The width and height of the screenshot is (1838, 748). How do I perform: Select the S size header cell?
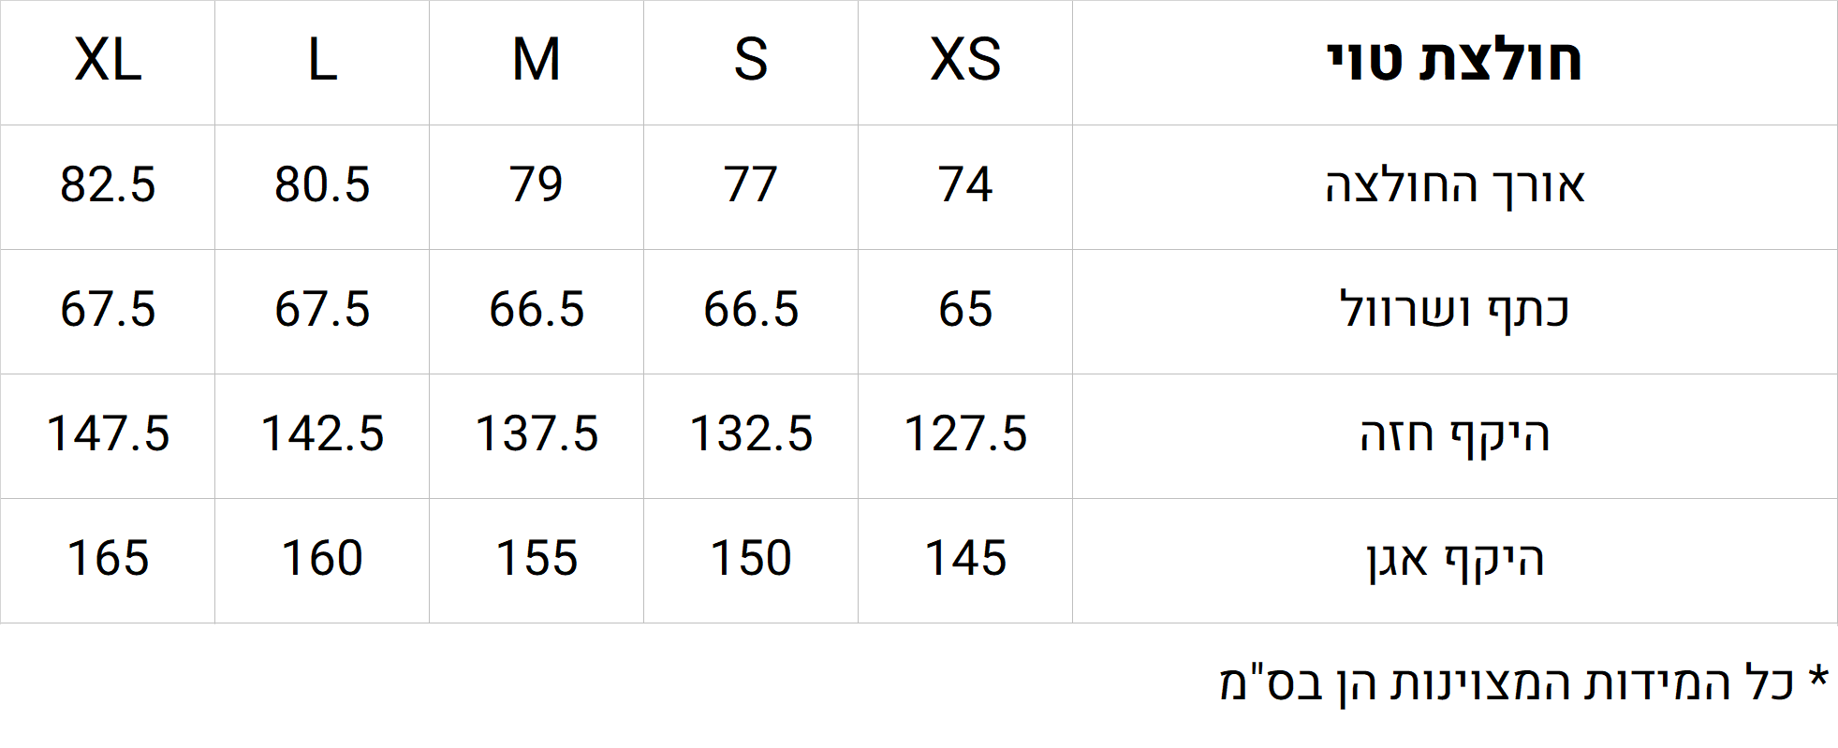[x=751, y=62]
